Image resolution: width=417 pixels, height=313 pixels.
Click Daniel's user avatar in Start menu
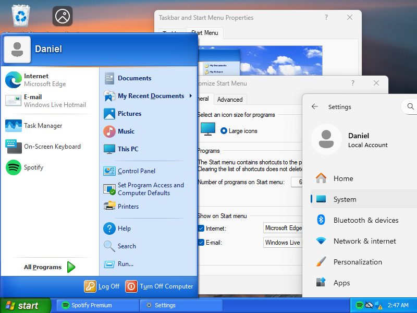pyautogui.click(x=17, y=50)
